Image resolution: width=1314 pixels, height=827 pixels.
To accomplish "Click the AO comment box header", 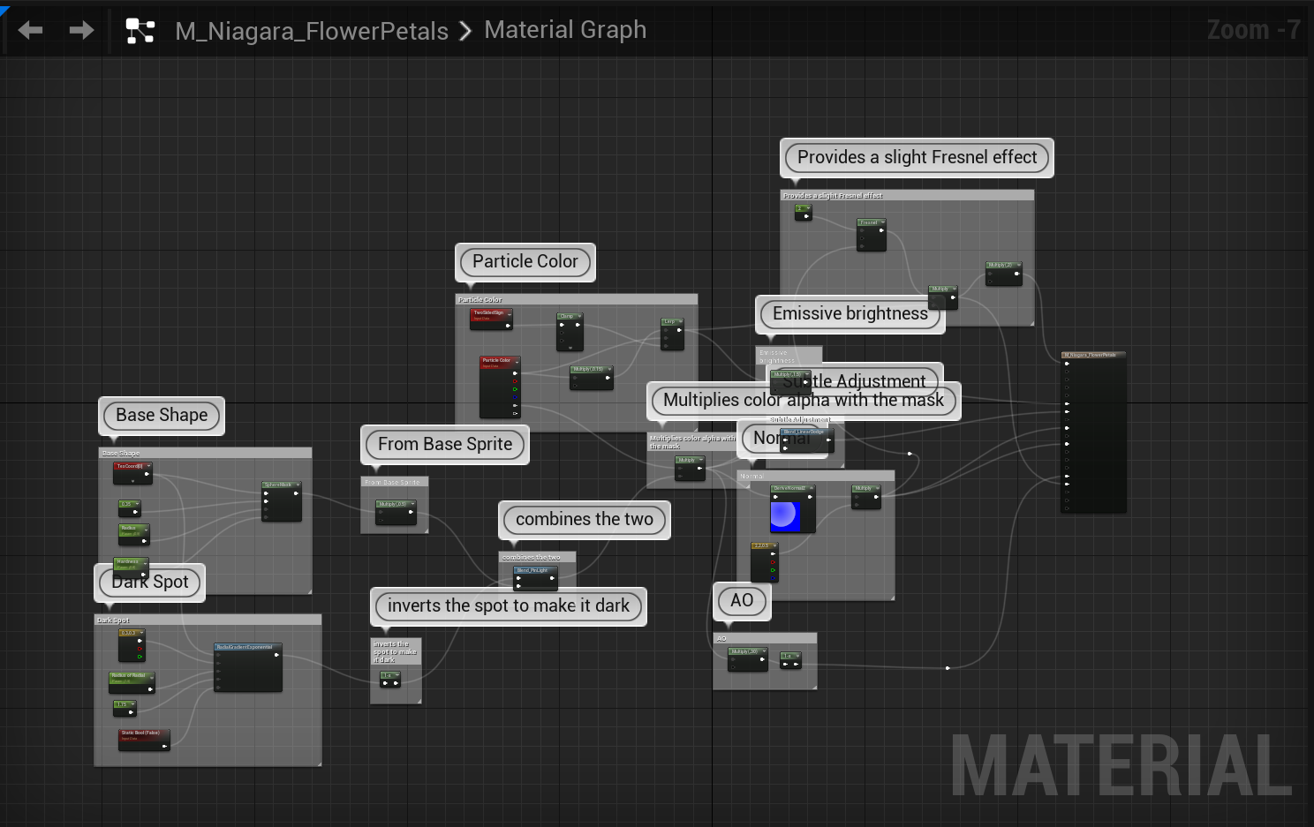I will tap(765, 637).
